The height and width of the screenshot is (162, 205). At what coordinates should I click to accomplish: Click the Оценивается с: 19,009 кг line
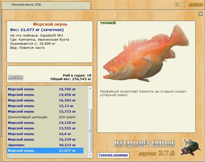coord(33,44)
